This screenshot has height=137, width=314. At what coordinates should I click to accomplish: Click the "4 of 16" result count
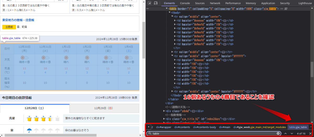[301, 133]
